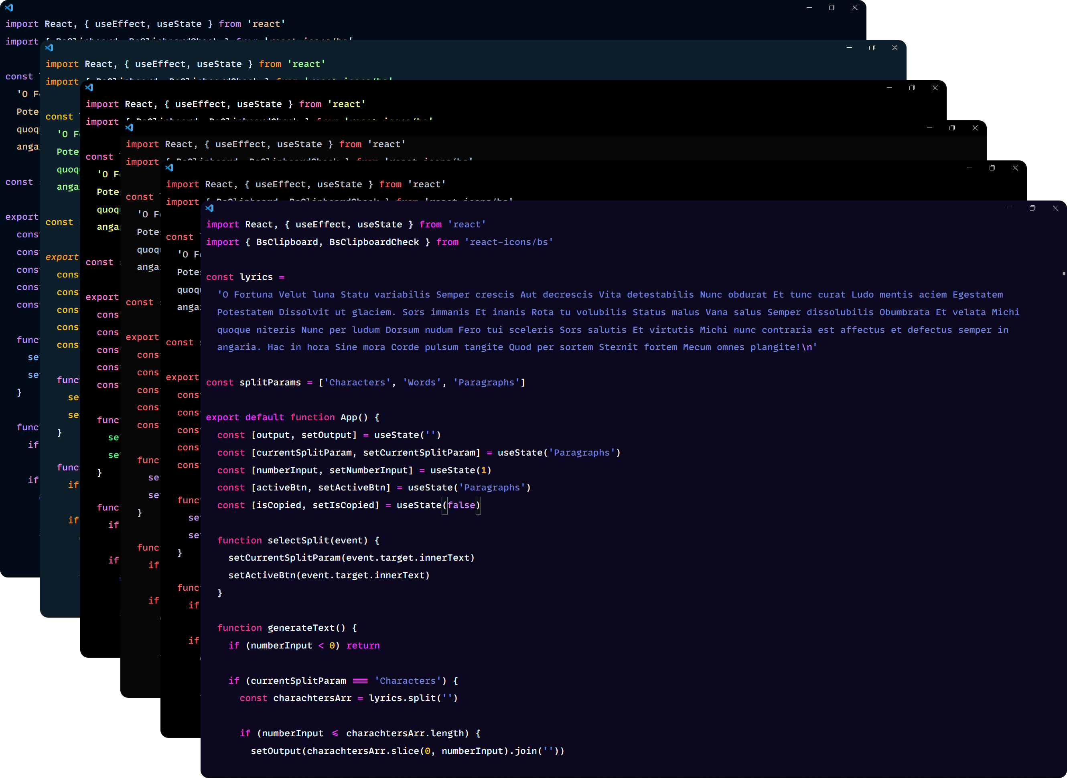The width and height of the screenshot is (1067, 778).
Task: Click the splitParams variable name in front window
Action: tap(270, 383)
